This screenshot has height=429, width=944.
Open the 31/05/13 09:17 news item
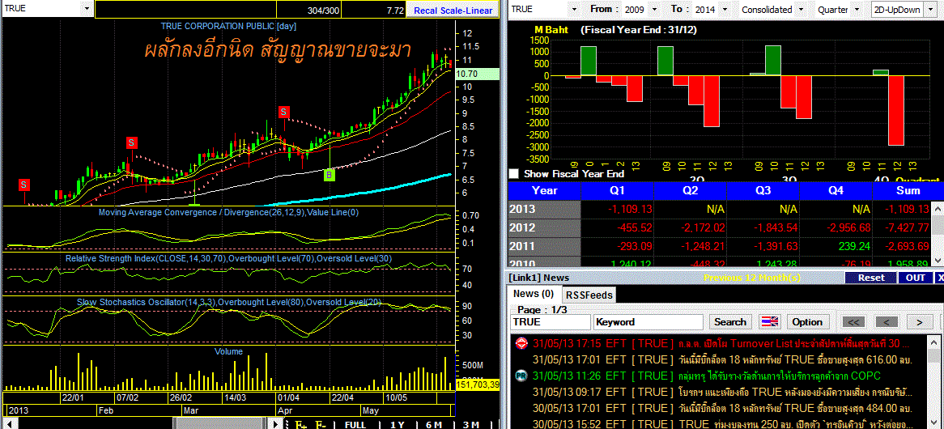tap(722, 392)
